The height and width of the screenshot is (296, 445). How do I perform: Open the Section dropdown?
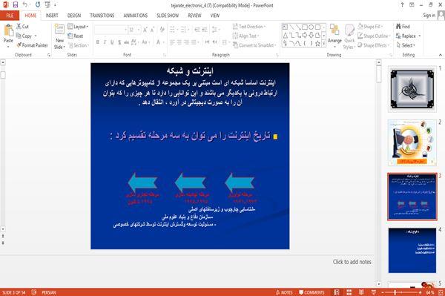(79, 45)
